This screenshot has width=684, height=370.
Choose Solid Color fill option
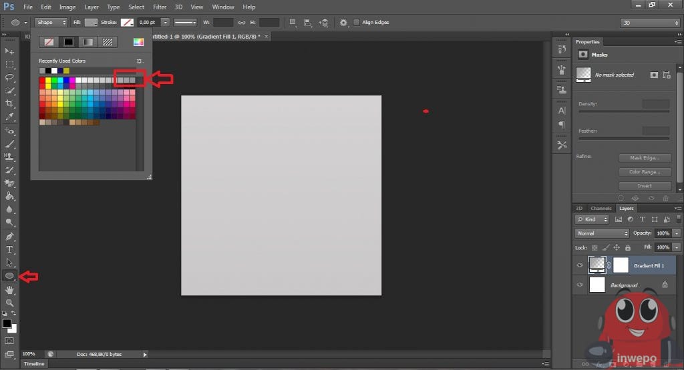[x=69, y=42]
